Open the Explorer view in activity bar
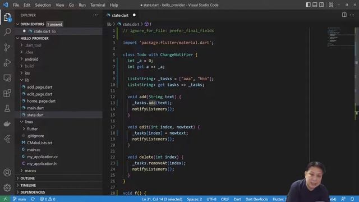 click(x=7, y=17)
